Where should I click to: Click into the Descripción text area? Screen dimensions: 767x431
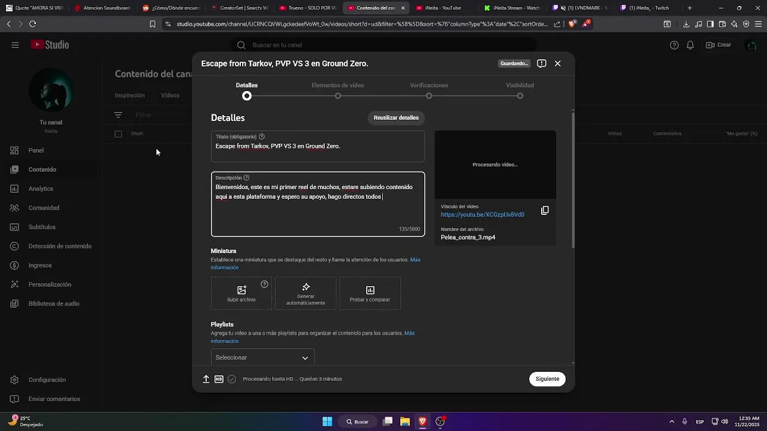pos(318,204)
